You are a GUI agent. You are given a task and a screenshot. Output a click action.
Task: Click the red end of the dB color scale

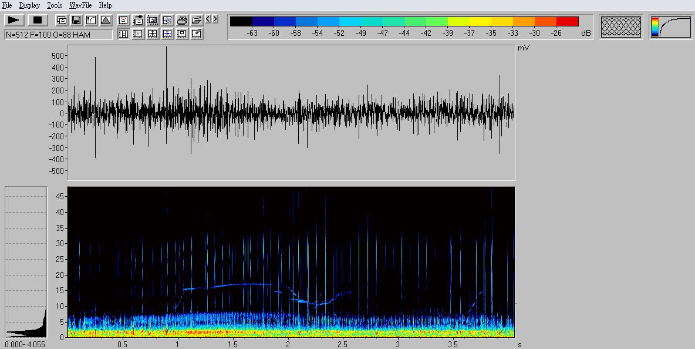click(567, 22)
